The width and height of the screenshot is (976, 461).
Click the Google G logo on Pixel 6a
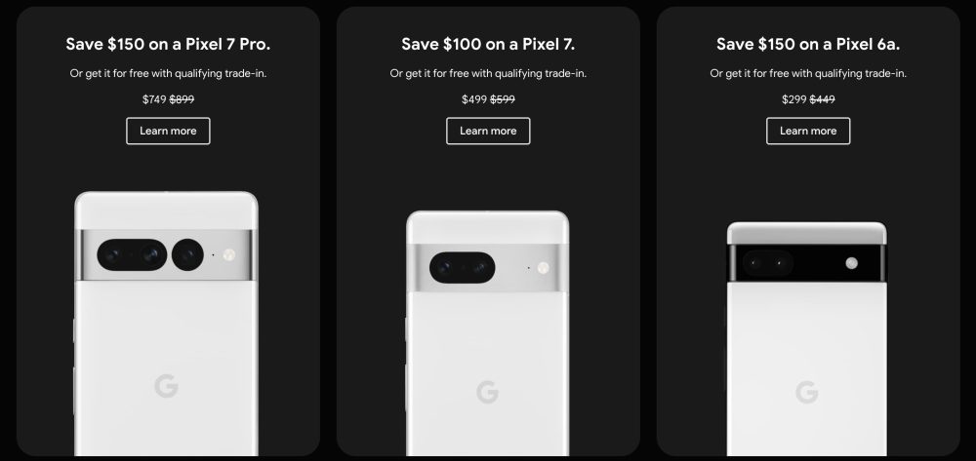[807, 392]
